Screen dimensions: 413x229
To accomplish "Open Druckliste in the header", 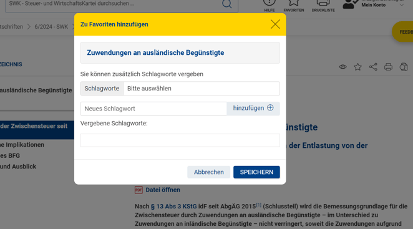I will click(323, 6).
